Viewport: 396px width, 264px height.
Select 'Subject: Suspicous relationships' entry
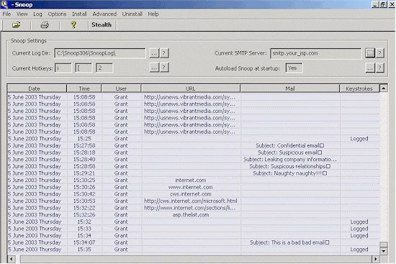point(289,167)
